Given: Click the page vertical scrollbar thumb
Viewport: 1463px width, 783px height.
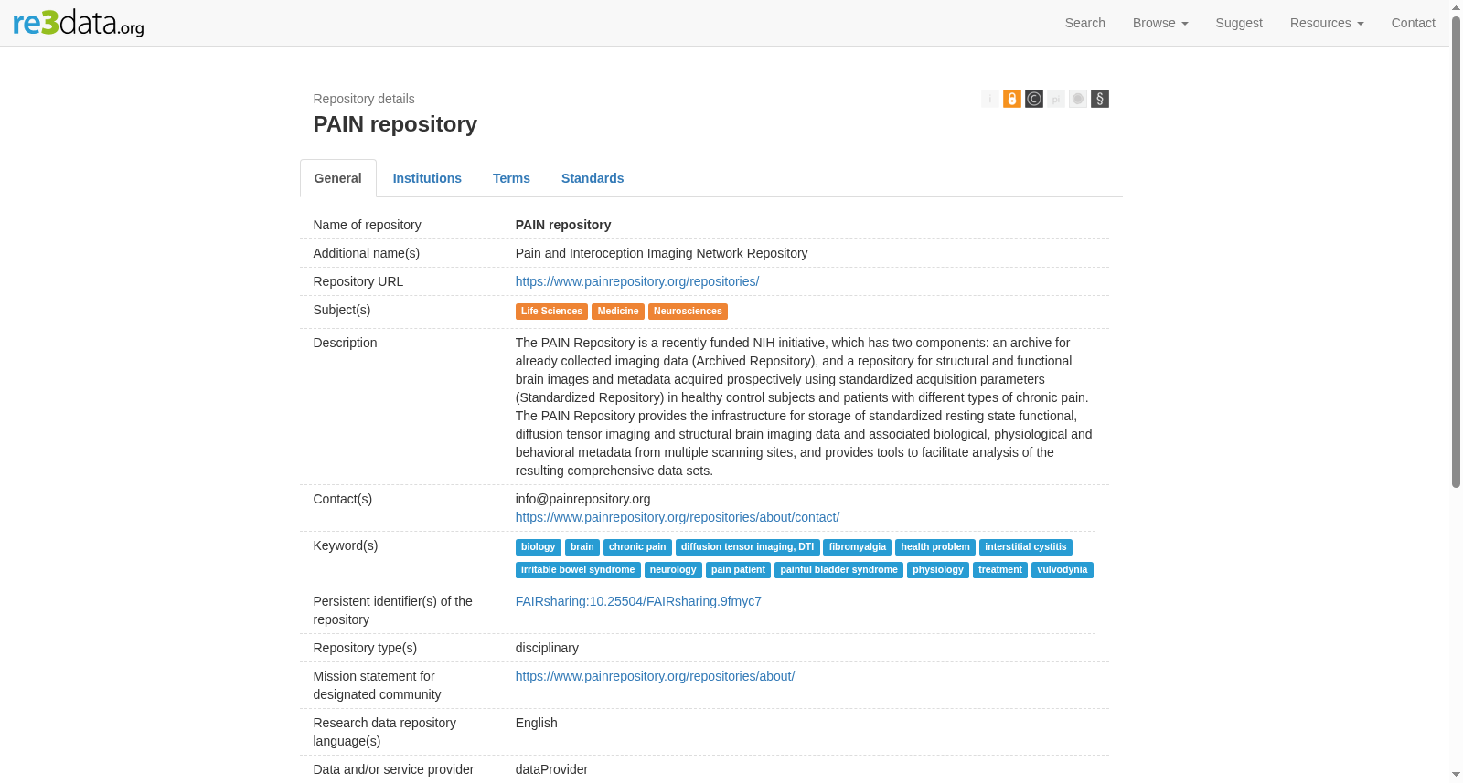Looking at the screenshot, I should 1456,251.
